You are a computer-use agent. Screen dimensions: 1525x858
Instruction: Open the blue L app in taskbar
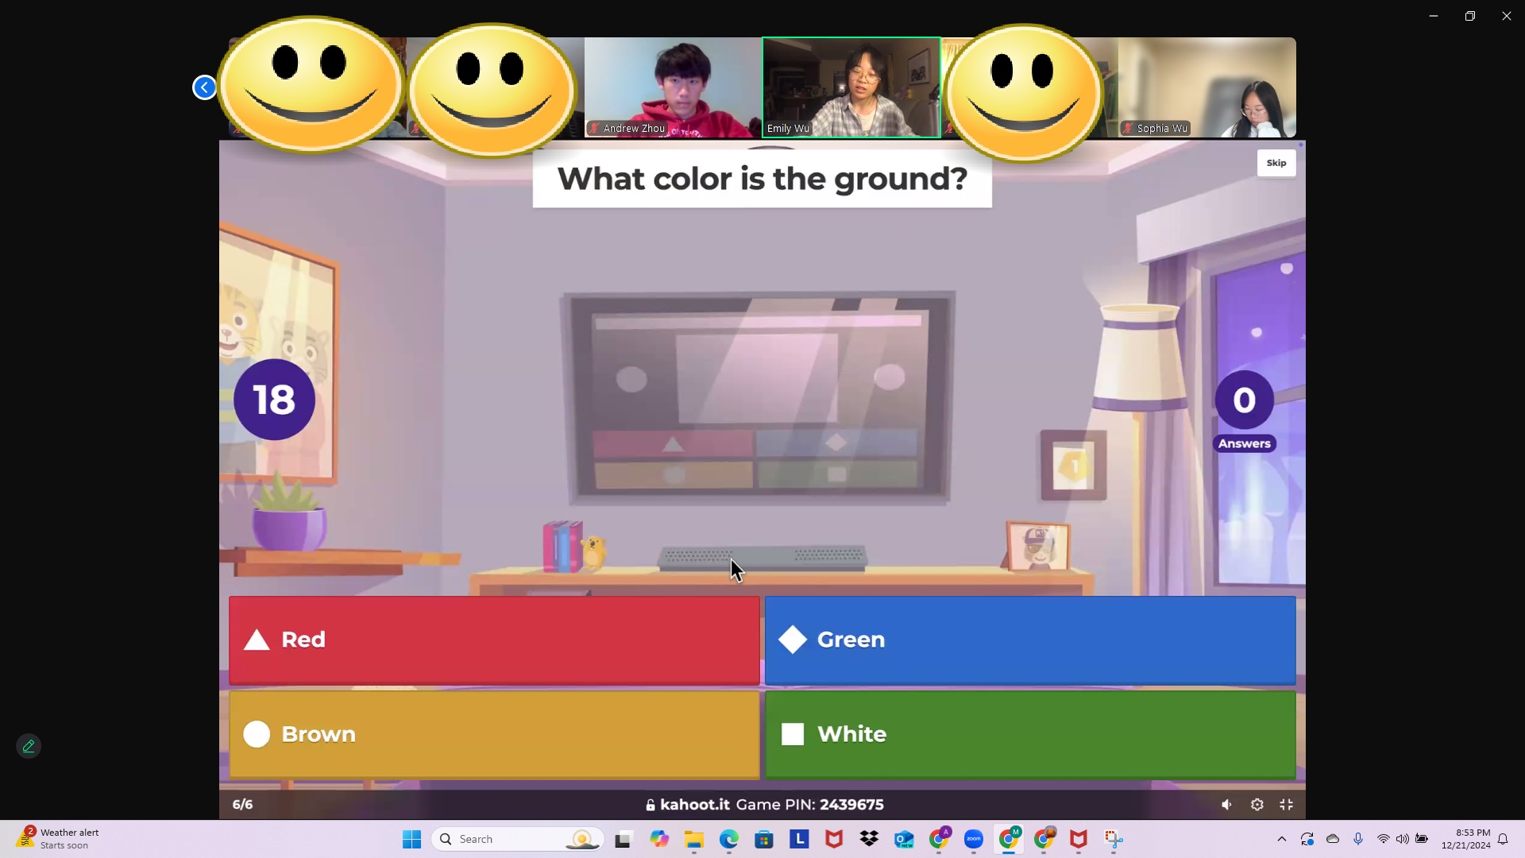click(799, 839)
